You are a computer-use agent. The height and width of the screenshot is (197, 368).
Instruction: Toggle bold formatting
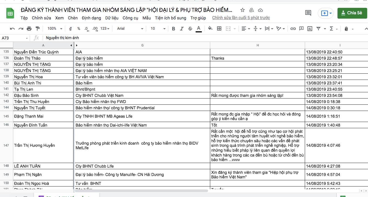[x=173, y=29]
